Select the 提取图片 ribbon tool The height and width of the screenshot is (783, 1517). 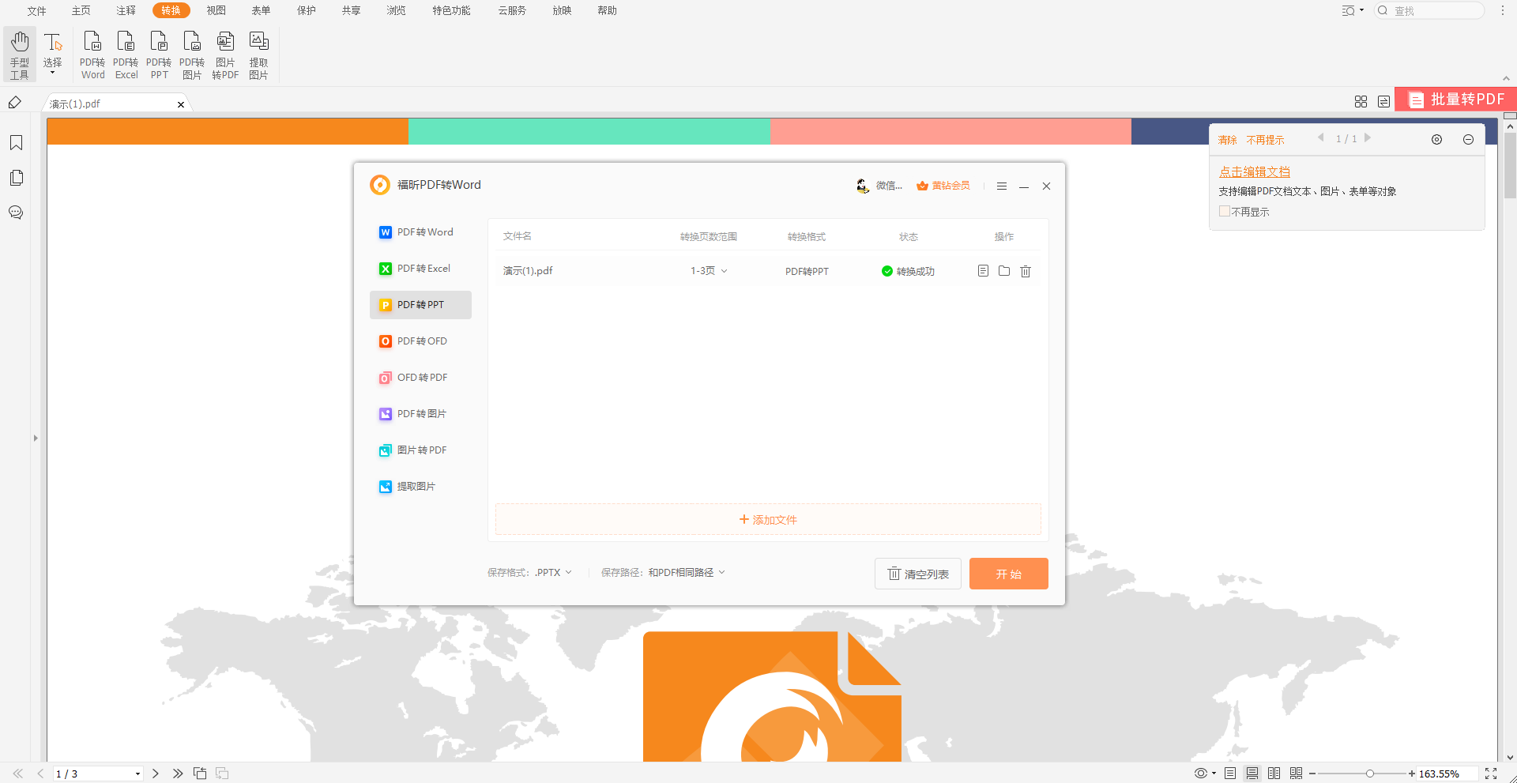coord(258,54)
